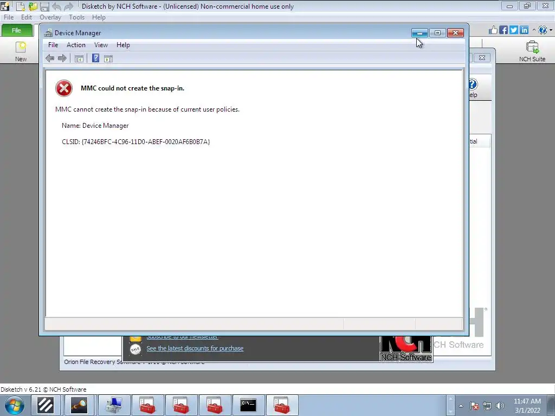
Task: Click the striped-lines app in taskbar
Action: click(x=46, y=405)
